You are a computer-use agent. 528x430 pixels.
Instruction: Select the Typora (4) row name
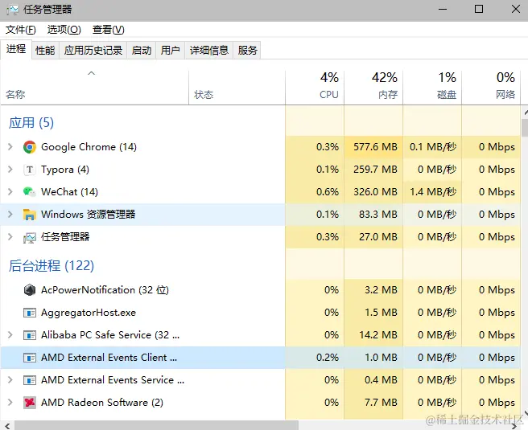pyautogui.click(x=65, y=170)
